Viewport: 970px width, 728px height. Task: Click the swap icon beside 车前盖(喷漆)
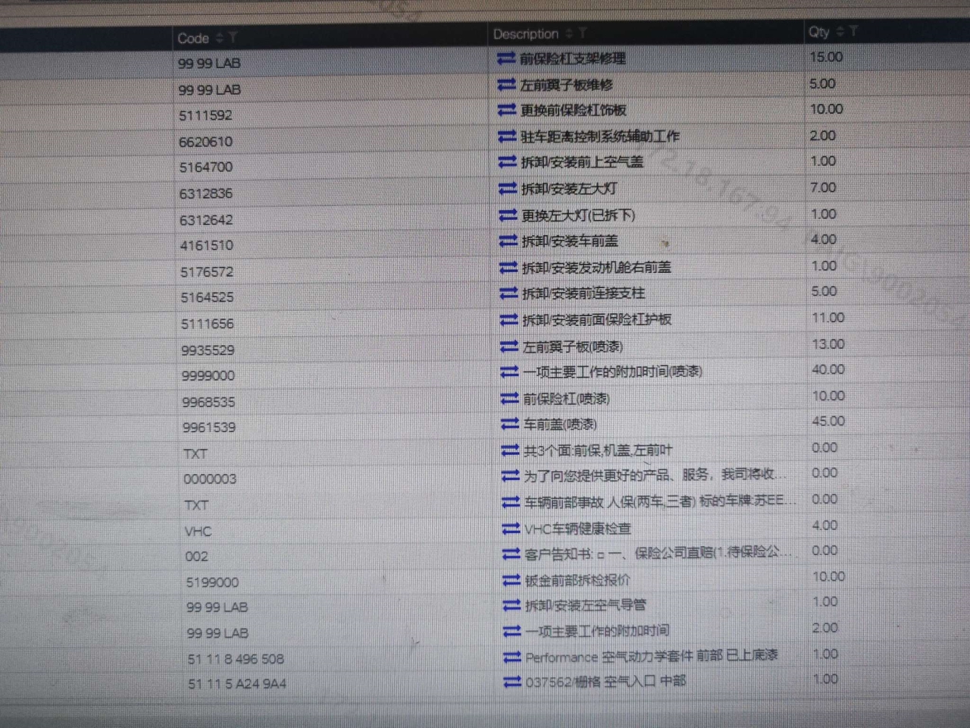pyautogui.click(x=510, y=425)
